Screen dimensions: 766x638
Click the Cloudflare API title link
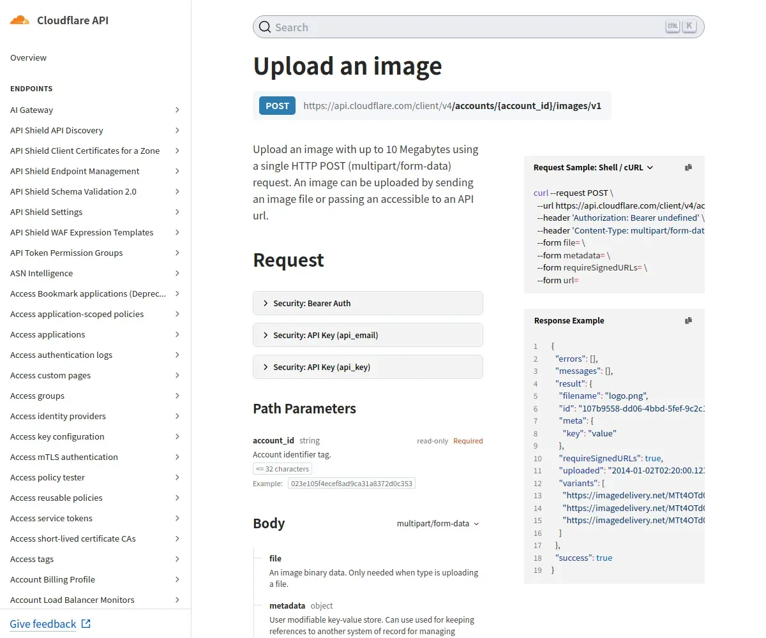tap(73, 20)
